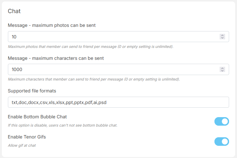Viewport: 237px width, 158px height.
Task: Increase maximum characters using the up arrow
Action: [222, 68]
